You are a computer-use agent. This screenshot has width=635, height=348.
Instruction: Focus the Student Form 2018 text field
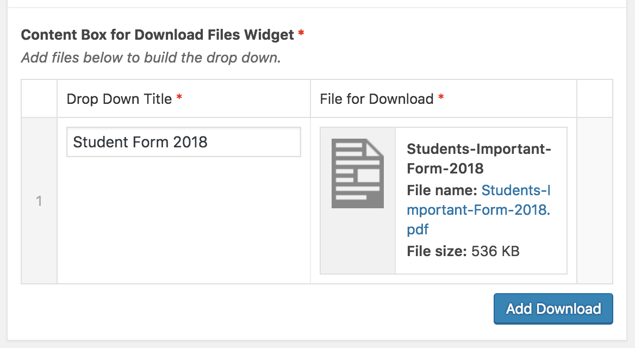click(183, 142)
